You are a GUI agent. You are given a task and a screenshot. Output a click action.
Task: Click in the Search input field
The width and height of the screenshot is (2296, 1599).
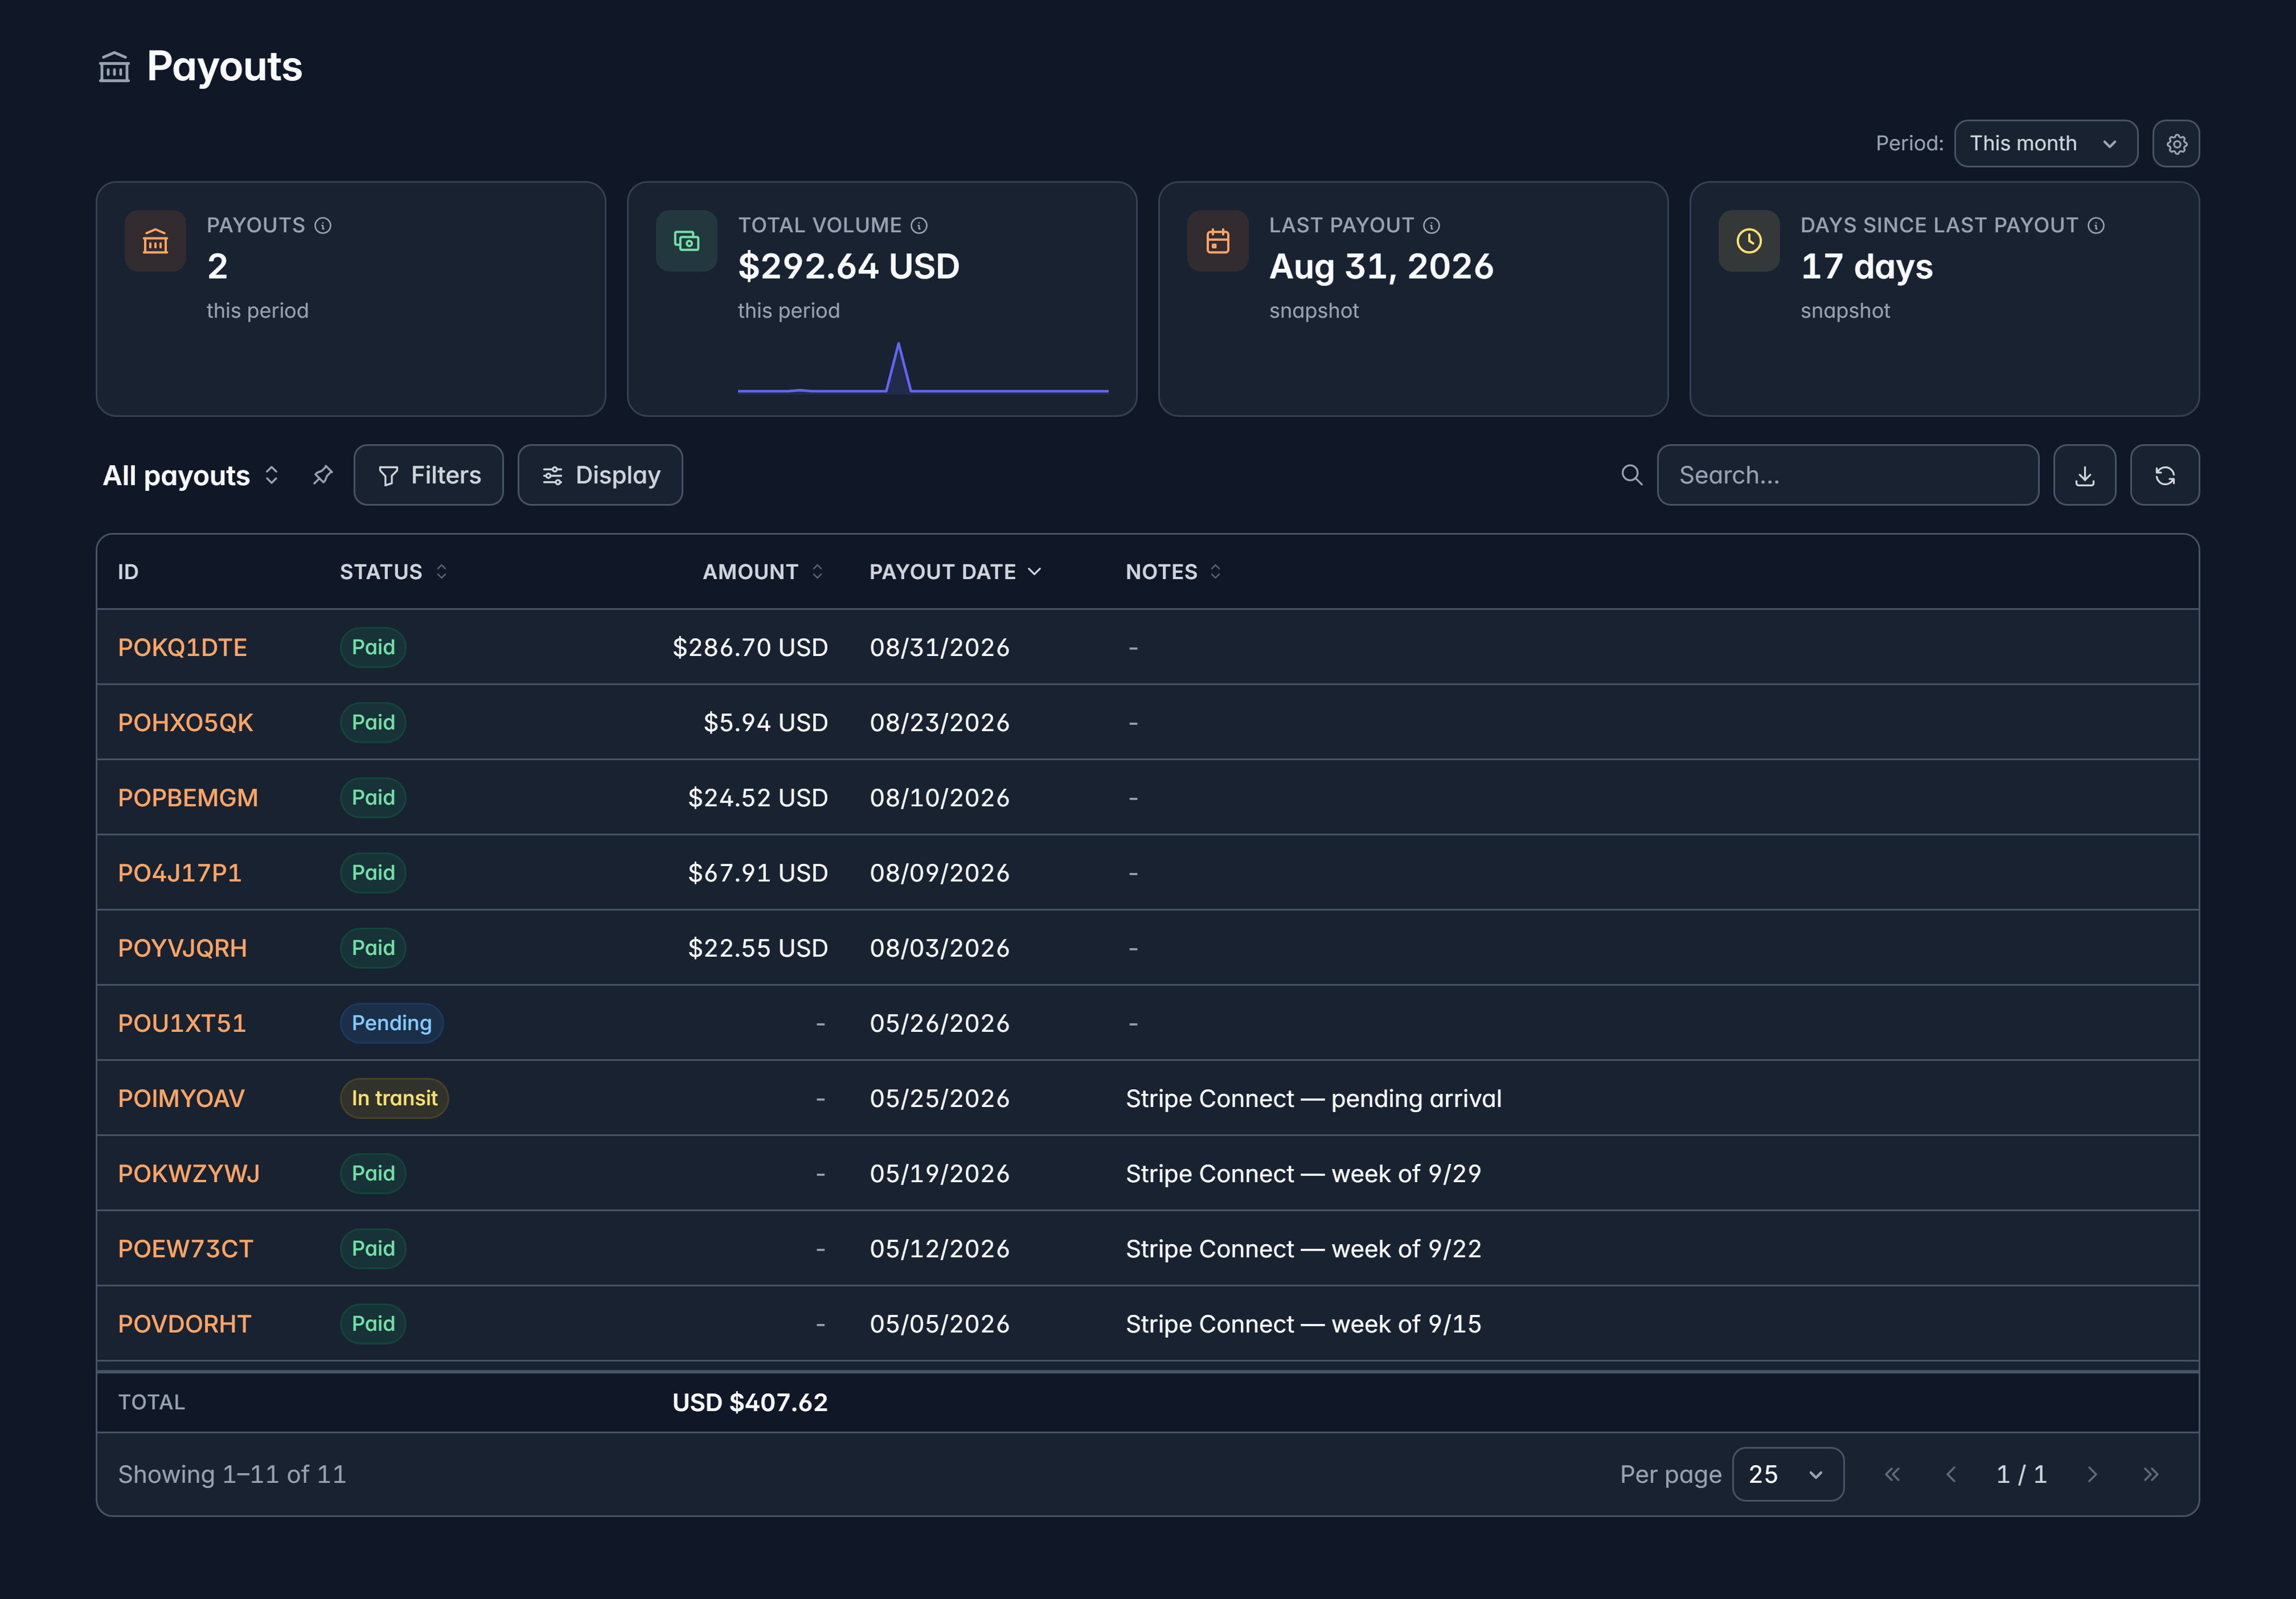pyautogui.click(x=1847, y=475)
